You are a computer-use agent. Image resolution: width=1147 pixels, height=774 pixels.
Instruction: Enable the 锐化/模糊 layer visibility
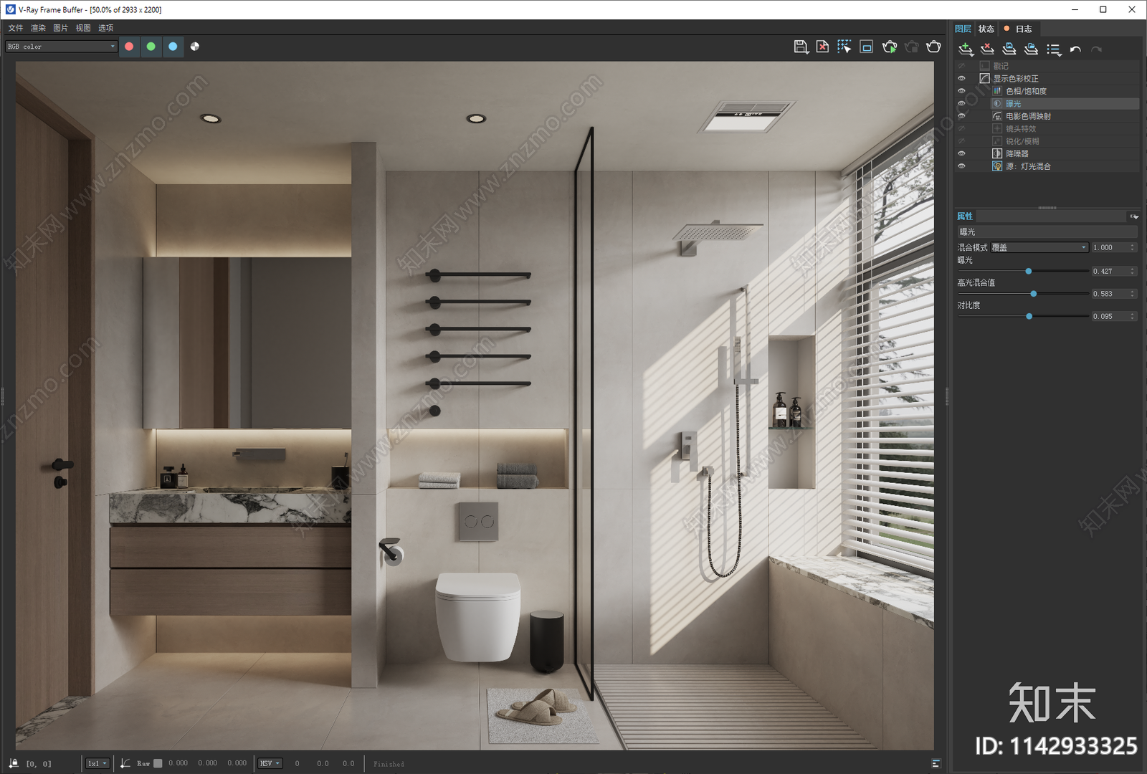[961, 141]
